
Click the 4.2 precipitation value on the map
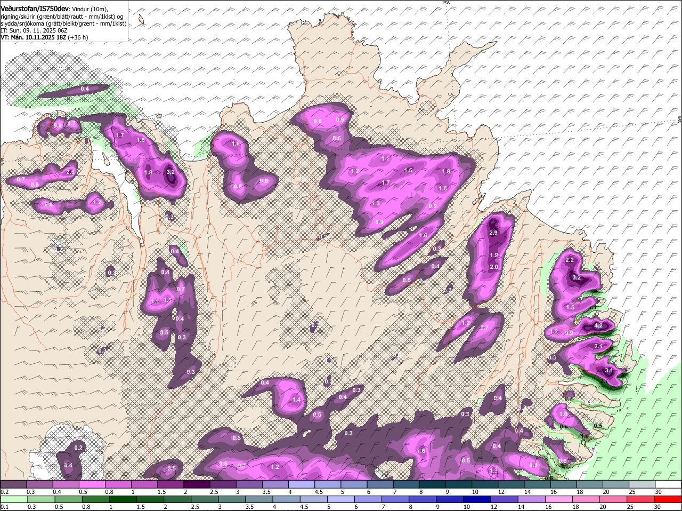pyautogui.click(x=598, y=325)
